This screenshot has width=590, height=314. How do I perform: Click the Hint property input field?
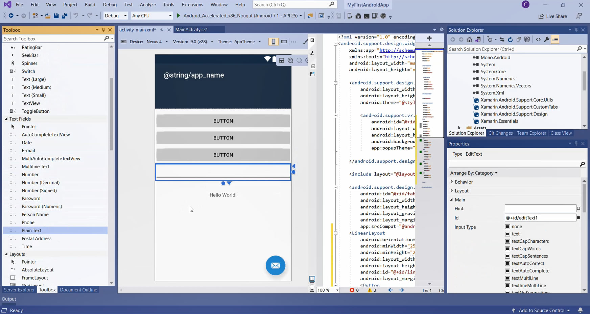click(x=540, y=209)
